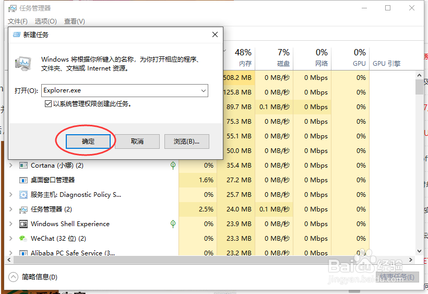428x294 pixels.
Task: Select the 桌面窗口管理器 row name
Action: [53, 180]
